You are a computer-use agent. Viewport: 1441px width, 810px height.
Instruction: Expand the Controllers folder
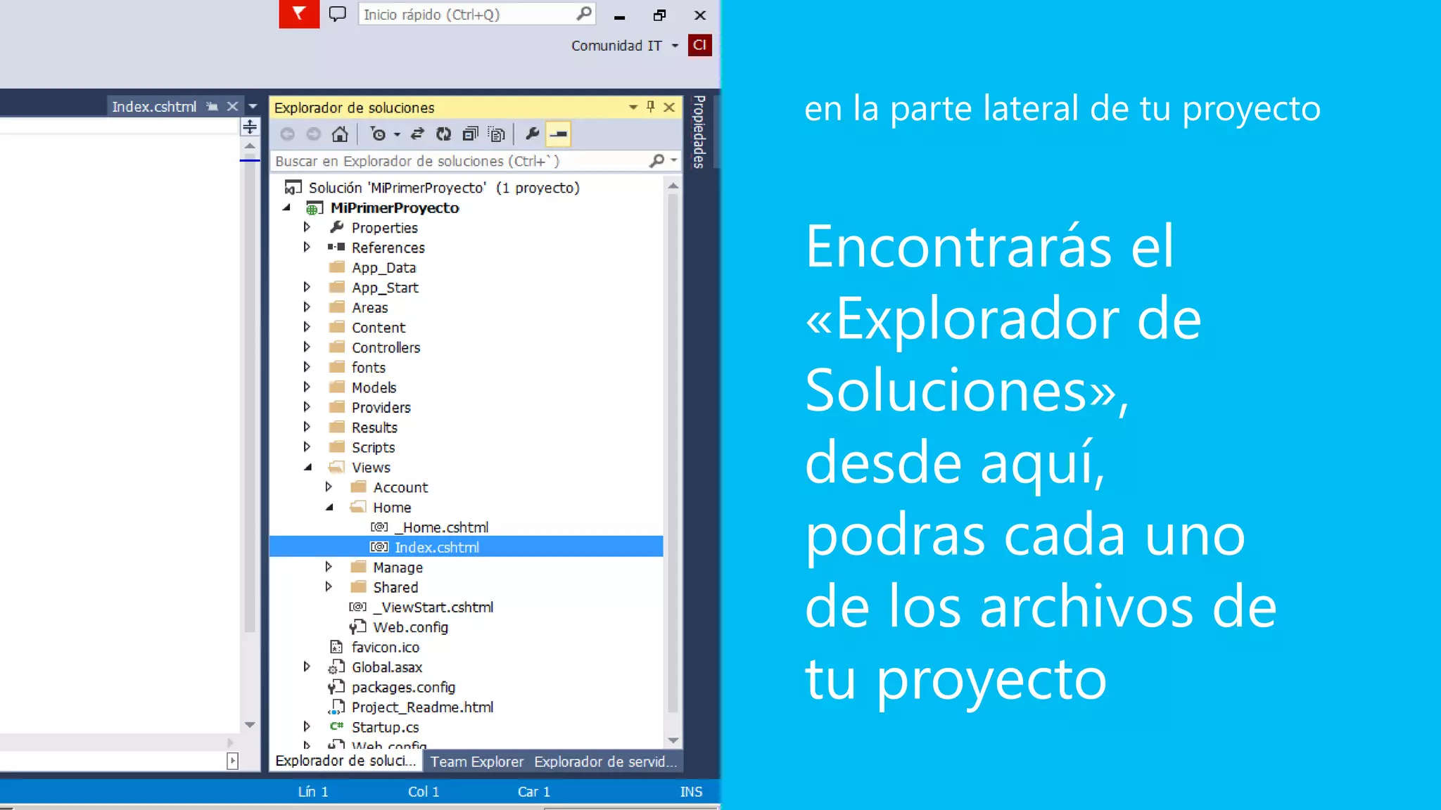tap(307, 347)
